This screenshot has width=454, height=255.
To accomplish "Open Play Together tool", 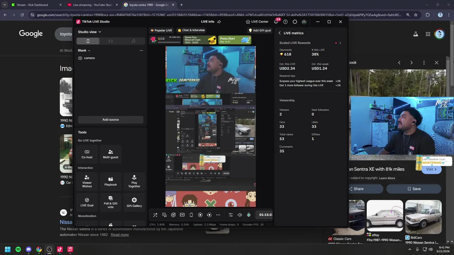I will 134,181.
